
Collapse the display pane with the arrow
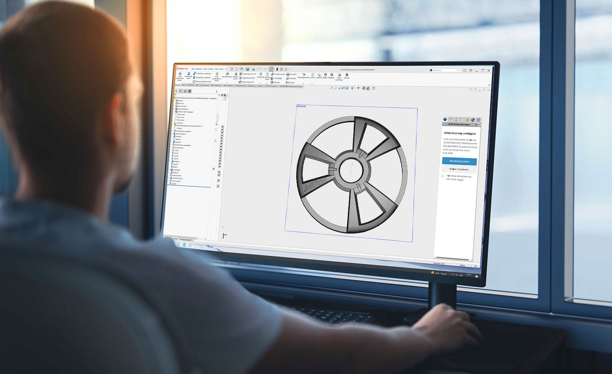(x=217, y=92)
